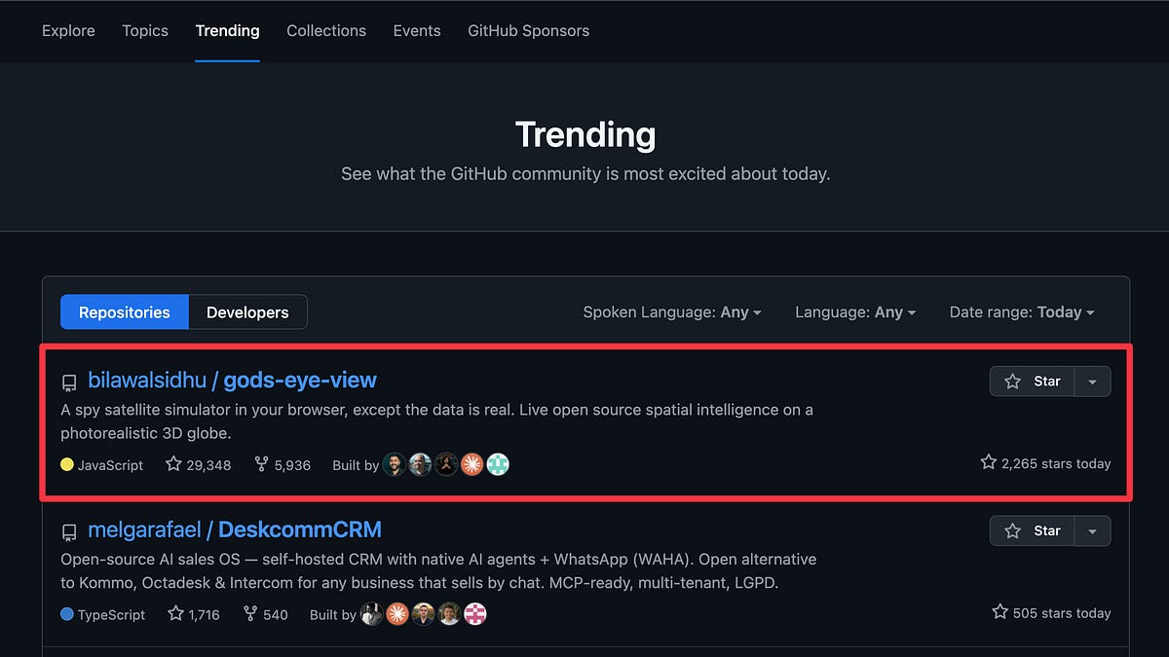Open the gods-eye-view repository link
Image resolution: width=1169 pixels, height=657 pixels.
(x=300, y=380)
